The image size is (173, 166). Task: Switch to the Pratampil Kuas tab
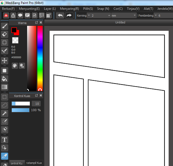point(34,163)
